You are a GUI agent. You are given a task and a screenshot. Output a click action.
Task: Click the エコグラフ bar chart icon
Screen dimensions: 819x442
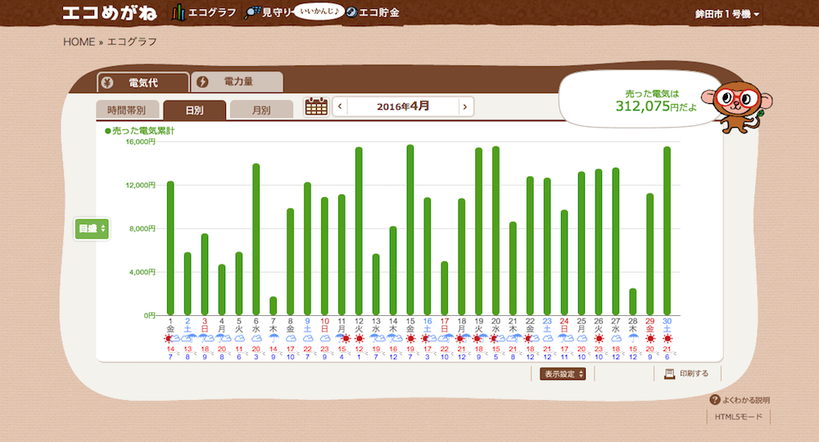pyautogui.click(x=179, y=12)
